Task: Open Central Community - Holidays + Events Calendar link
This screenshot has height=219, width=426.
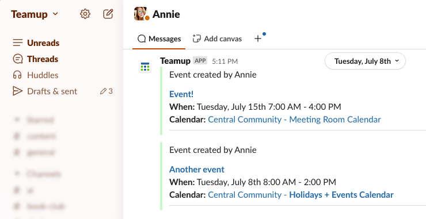Action: pos(301,195)
